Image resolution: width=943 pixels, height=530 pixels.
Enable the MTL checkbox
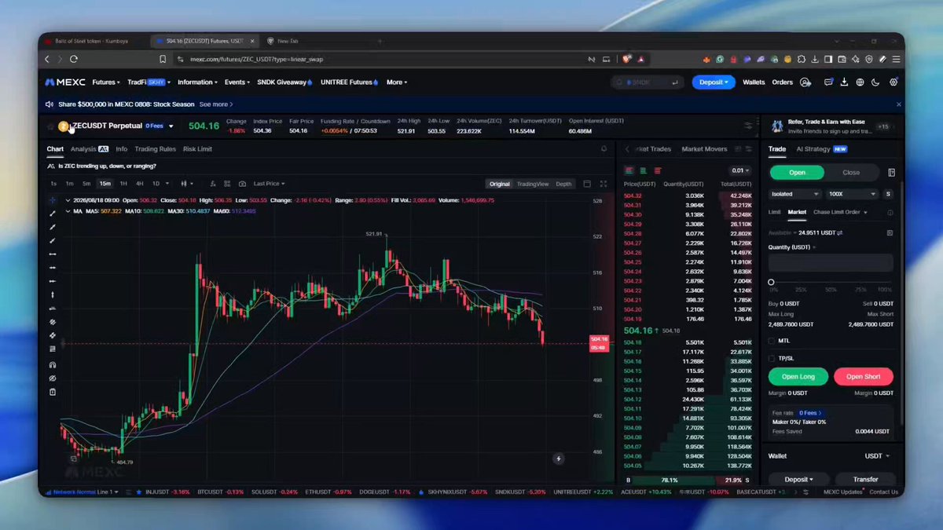coord(771,341)
